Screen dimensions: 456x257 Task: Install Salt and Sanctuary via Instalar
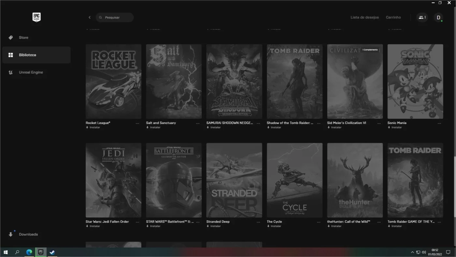pyautogui.click(x=153, y=128)
